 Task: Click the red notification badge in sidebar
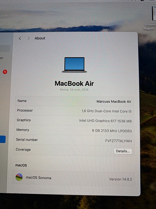click(5, 72)
